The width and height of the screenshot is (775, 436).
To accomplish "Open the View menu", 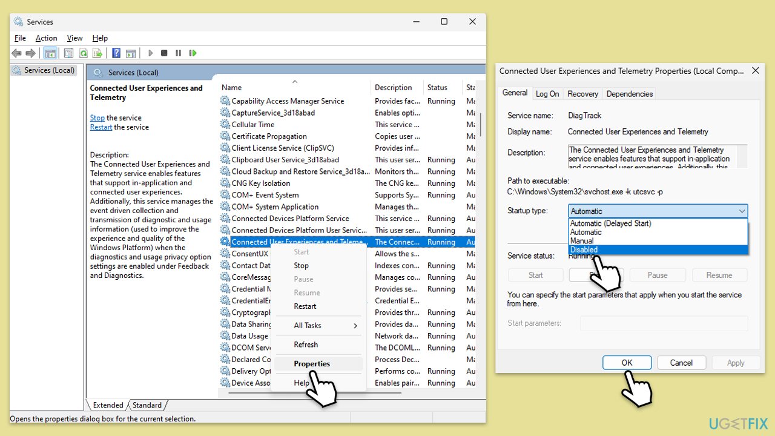I will 74,38.
